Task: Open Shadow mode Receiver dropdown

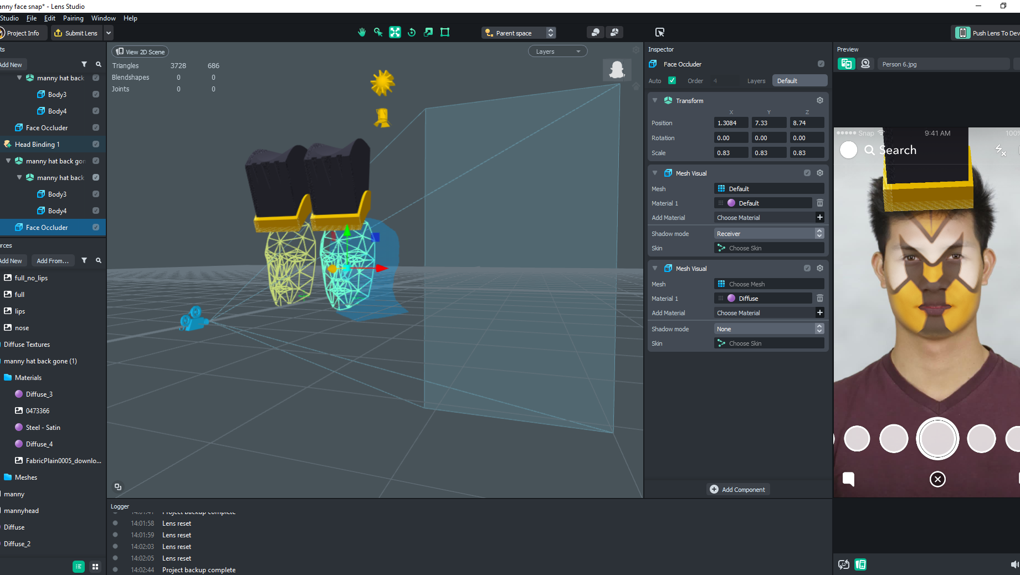Action: [x=769, y=234]
